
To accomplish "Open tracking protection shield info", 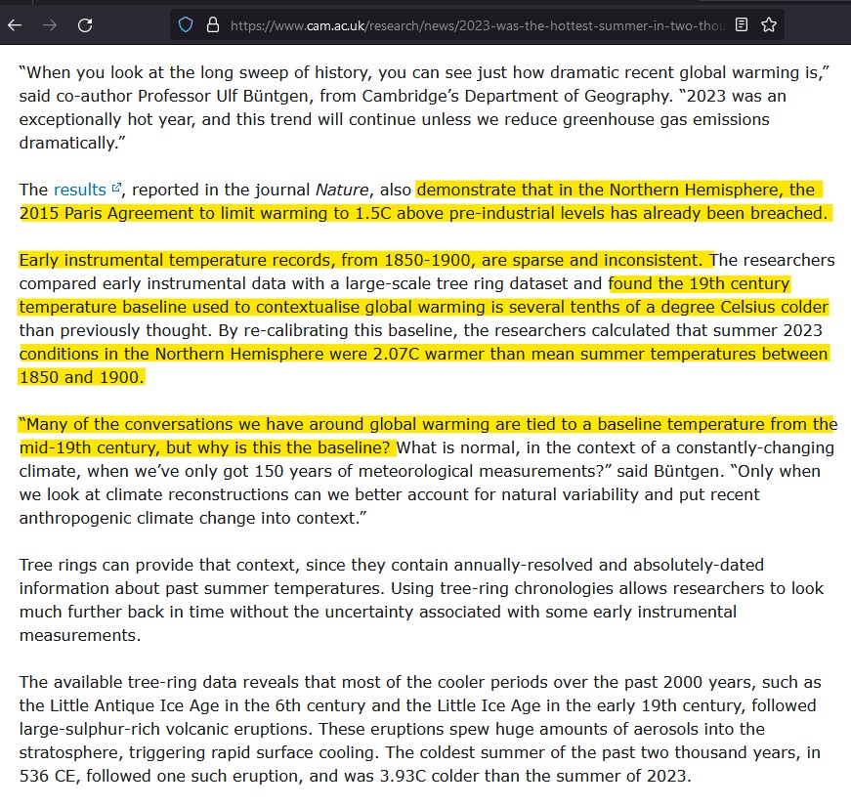I will [x=186, y=25].
